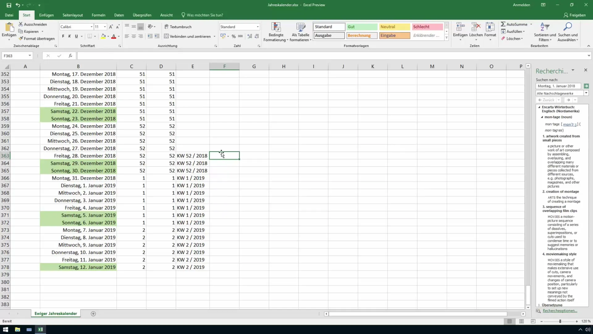Image resolution: width=593 pixels, height=334 pixels.
Task: Click Einfügen paste clipboard icon
Action: (x=9, y=27)
